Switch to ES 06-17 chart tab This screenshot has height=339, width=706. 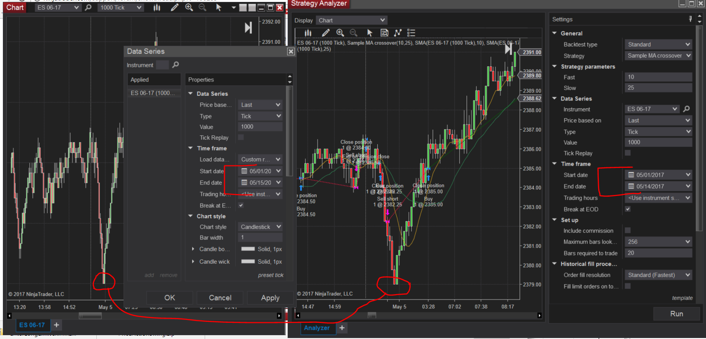click(32, 325)
